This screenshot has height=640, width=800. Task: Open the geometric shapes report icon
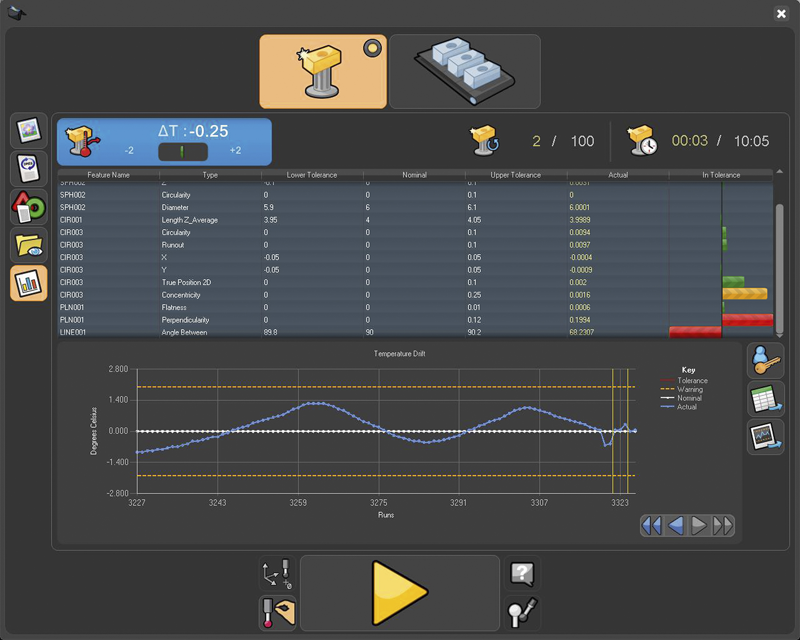click(x=28, y=207)
